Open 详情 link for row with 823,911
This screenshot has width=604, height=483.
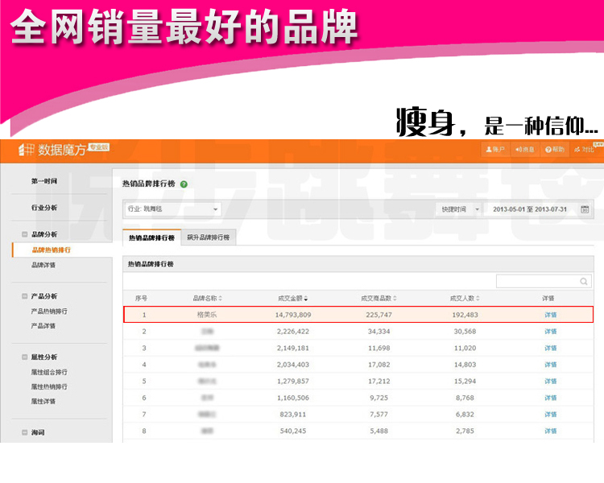tap(551, 415)
